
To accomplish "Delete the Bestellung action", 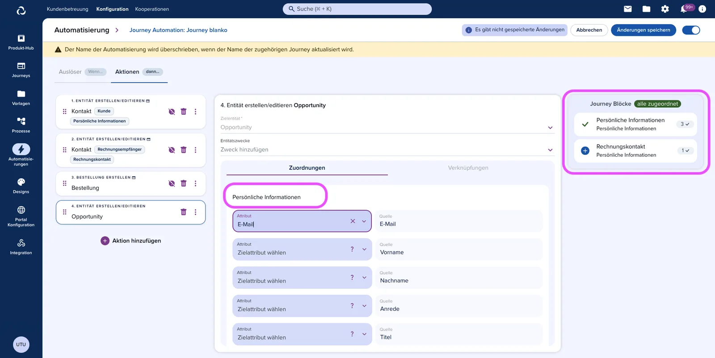I will [183, 183].
